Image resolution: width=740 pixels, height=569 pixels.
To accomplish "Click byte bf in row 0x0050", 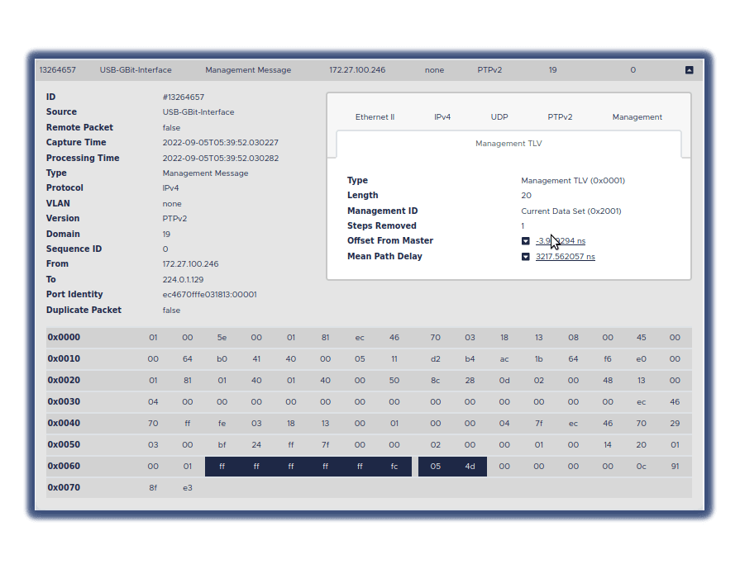I will [x=222, y=445].
